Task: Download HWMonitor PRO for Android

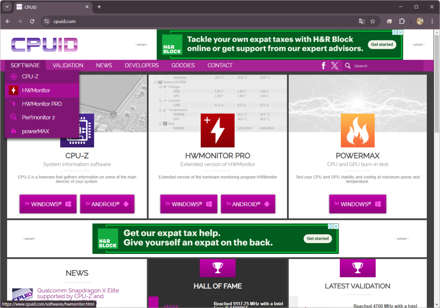Action: pos(248,204)
